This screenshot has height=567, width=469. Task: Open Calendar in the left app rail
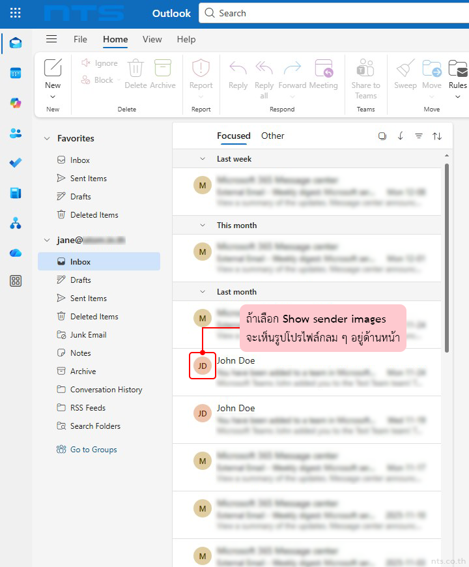click(16, 73)
